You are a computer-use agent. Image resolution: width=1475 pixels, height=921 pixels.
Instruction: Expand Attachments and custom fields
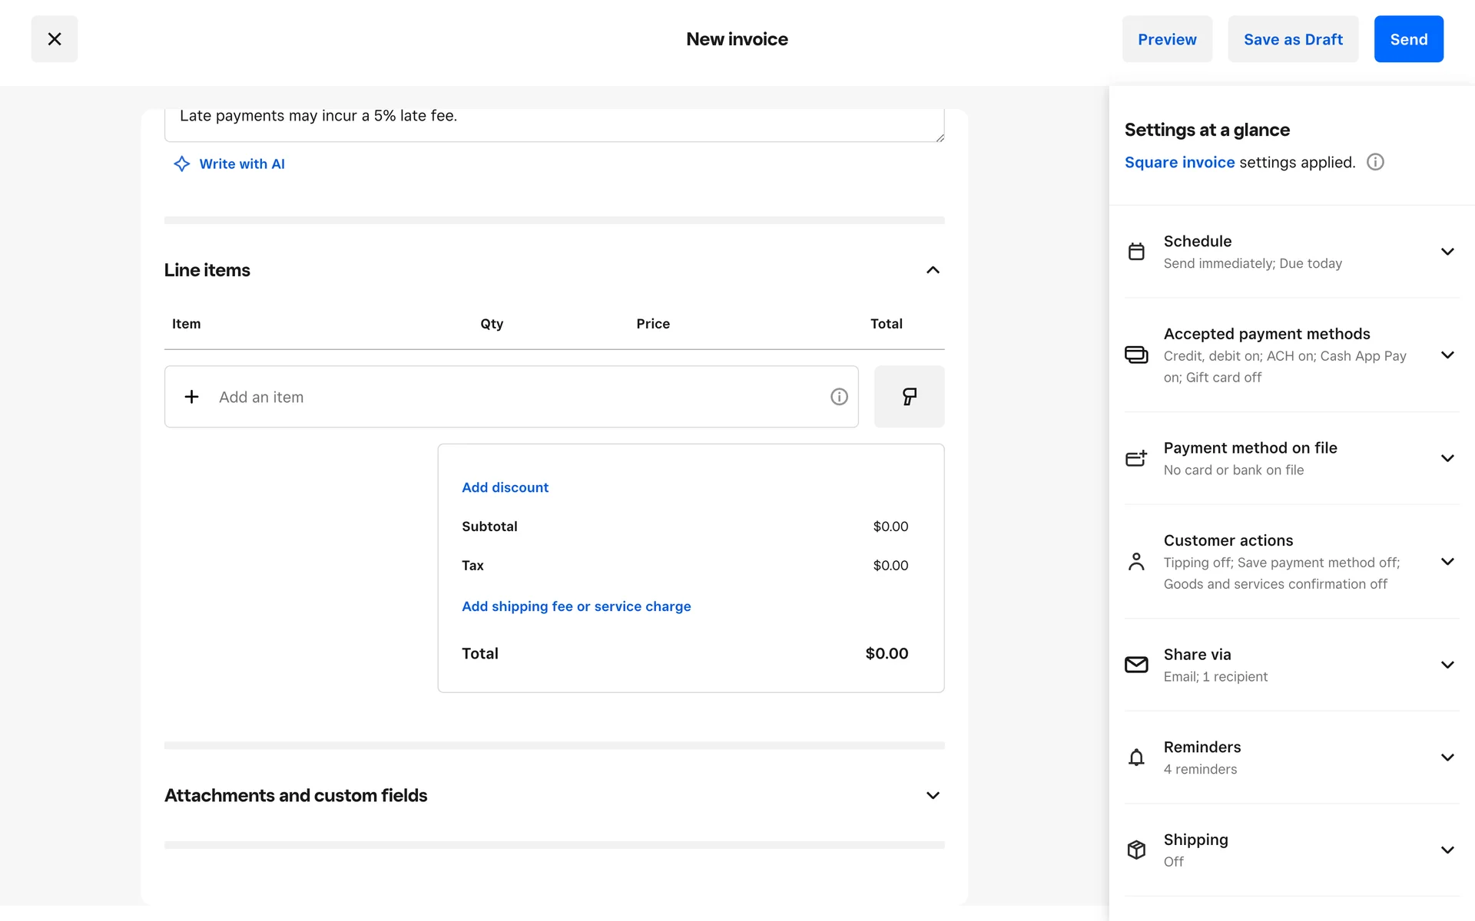[933, 796]
